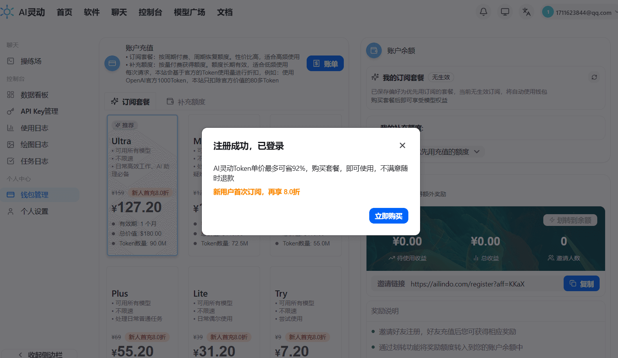Select the Try subscription plan card

[306, 313]
